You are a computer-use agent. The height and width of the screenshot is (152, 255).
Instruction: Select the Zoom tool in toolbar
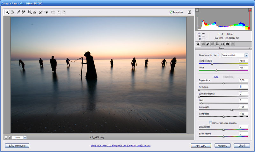[x=7, y=12]
